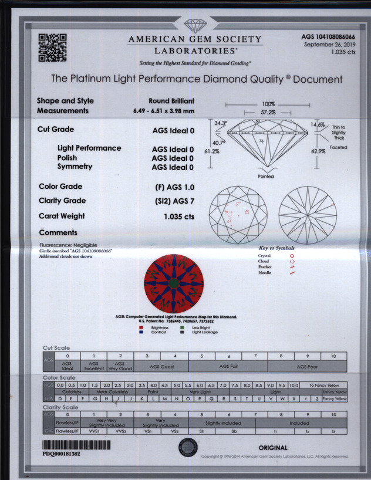Click the Needle symbol in Key to Symbols
This screenshot has height=480, width=371.
(292, 273)
